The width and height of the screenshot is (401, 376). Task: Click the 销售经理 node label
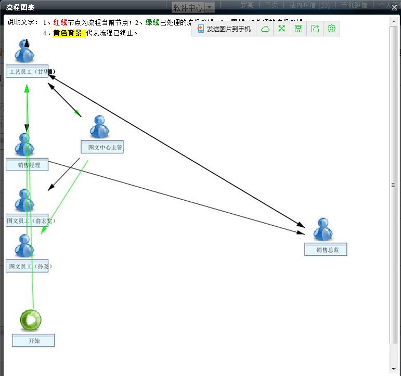coord(27,165)
